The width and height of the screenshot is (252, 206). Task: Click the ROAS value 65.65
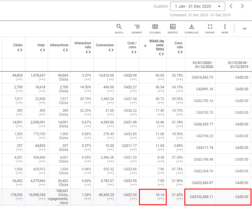160,75
